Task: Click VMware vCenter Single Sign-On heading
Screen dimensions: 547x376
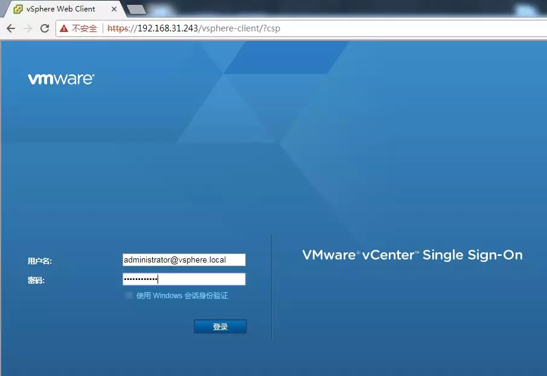Action: point(412,255)
